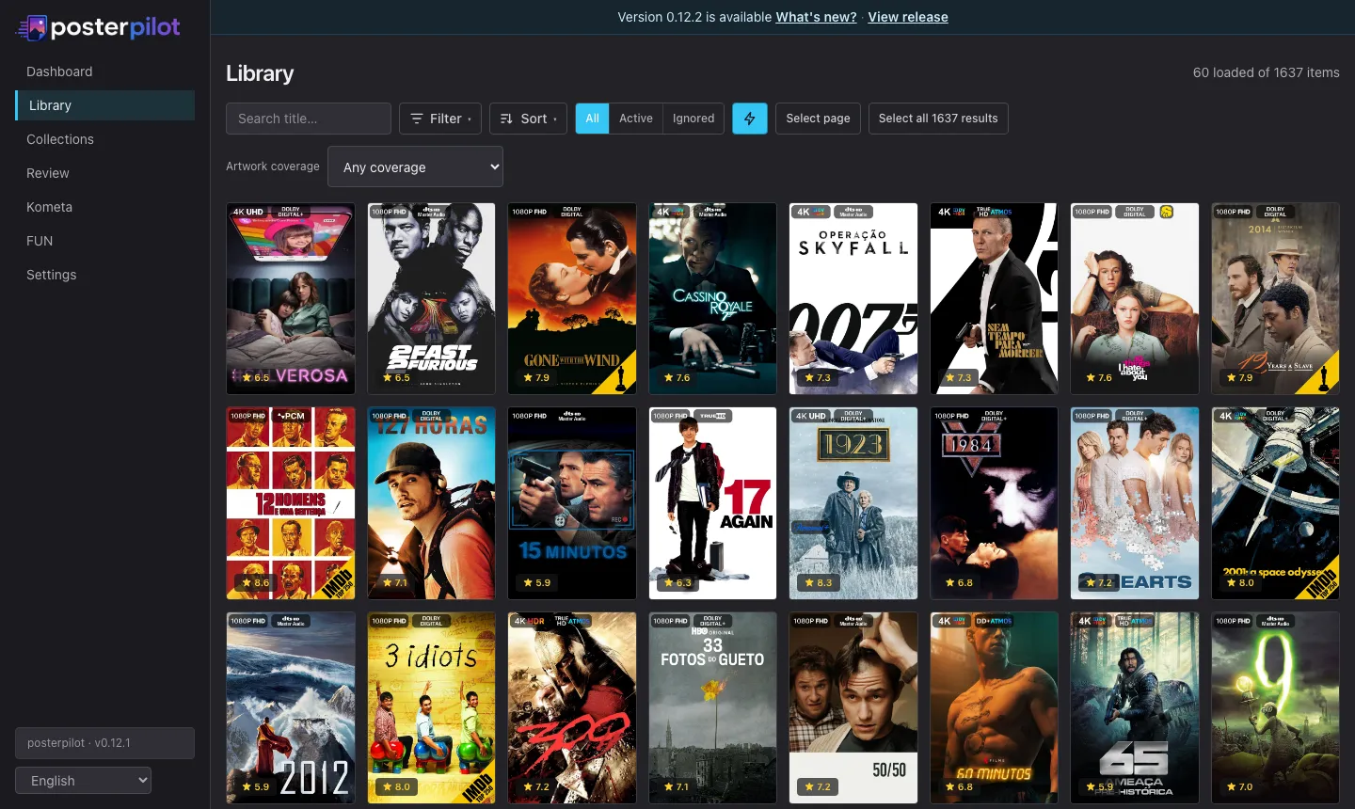
Task: Open the 3 idiots poster
Action: click(431, 707)
